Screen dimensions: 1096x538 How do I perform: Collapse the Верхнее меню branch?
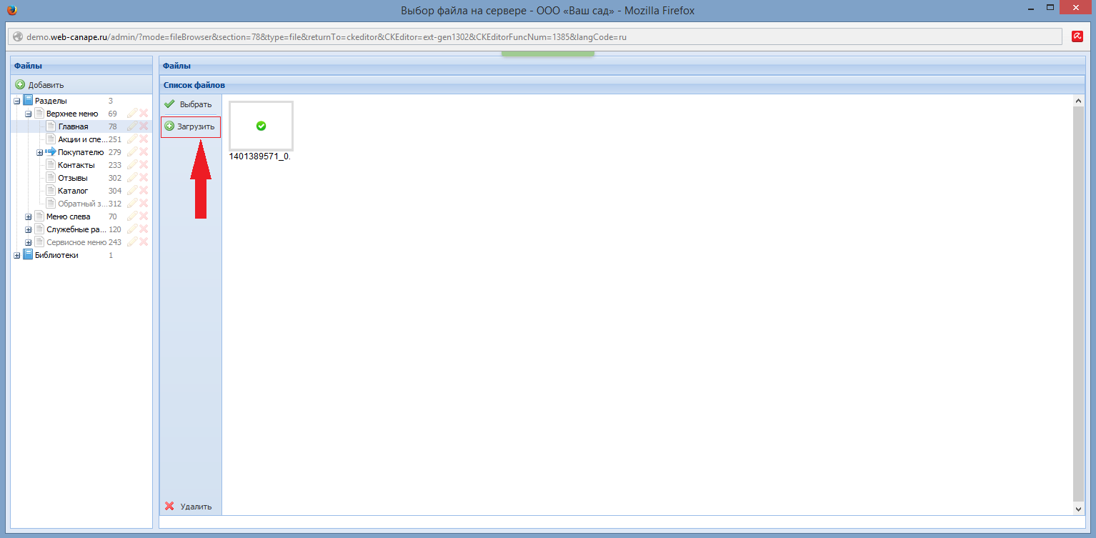click(x=29, y=114)
